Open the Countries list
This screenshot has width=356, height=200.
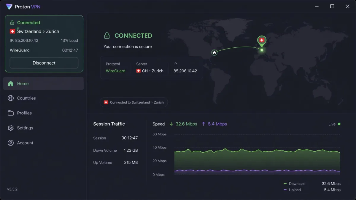[43, 98]
